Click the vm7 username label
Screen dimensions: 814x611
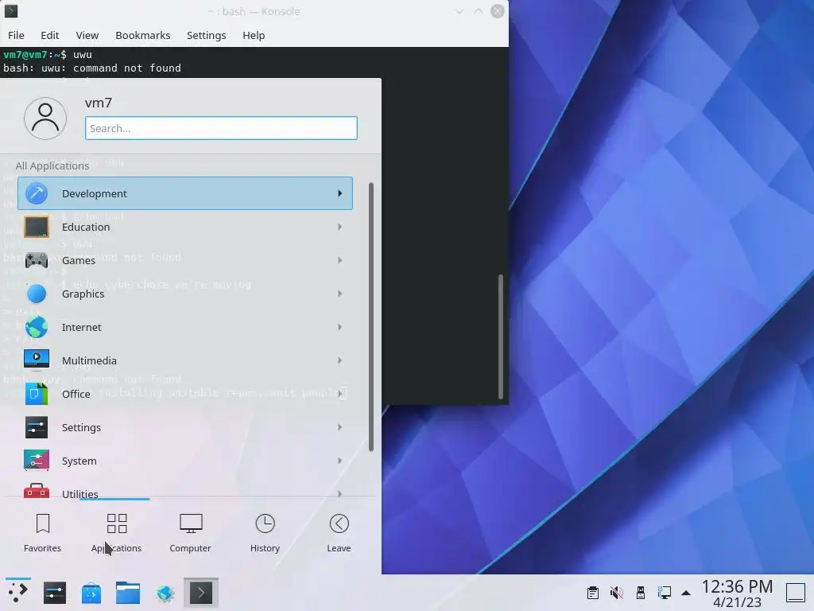98,103
